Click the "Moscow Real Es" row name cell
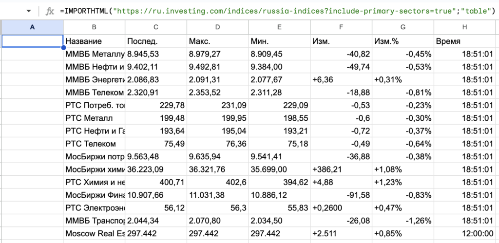499x243 pixels. [x=94, y=233]
